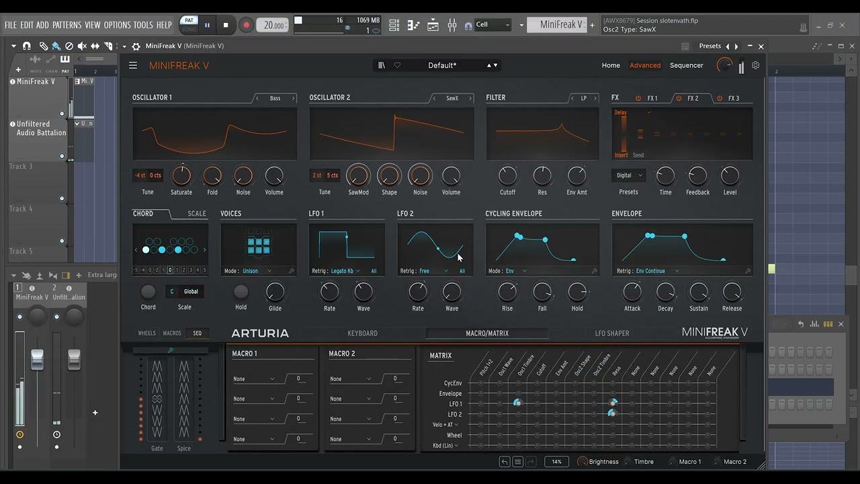The image size is (860, 484).
Task: Toggle the LFO 2 to Reso matrix node
Action: pyautogui.click(x=612, y=414)
